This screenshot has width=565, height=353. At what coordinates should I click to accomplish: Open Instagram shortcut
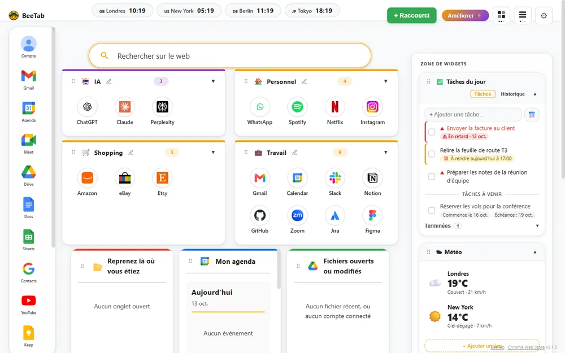[x=372, y=107]
